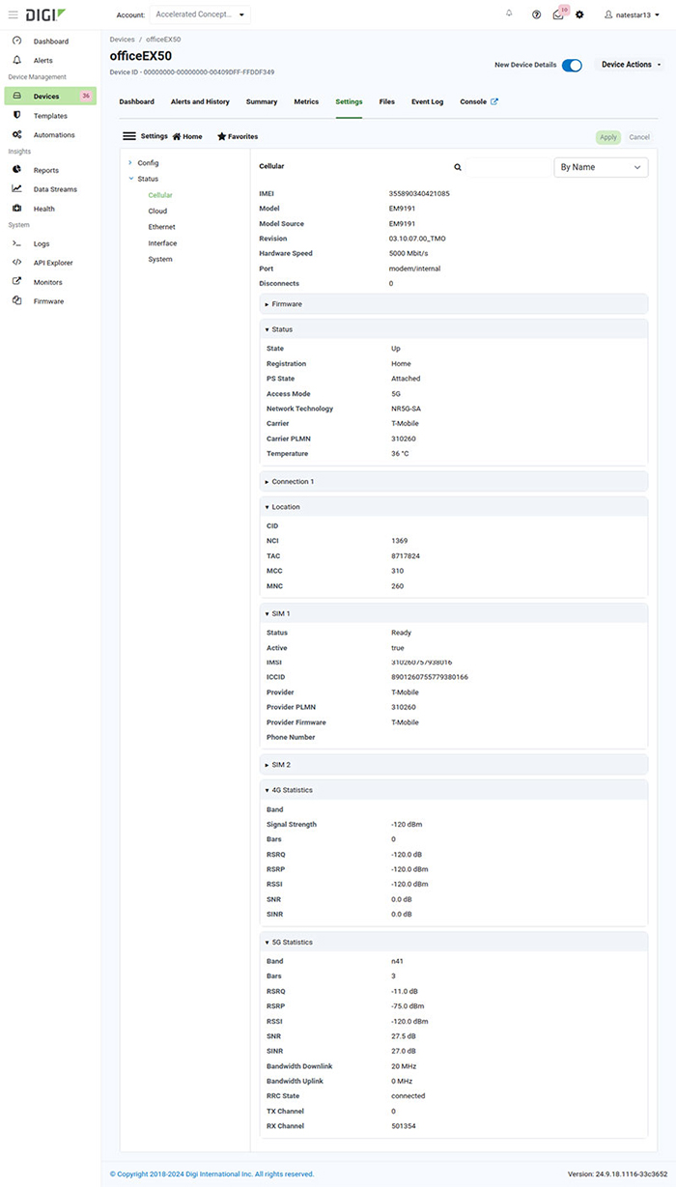Click the Favorites star icon
Screen dimensions: 676x1187
(222, 137)
